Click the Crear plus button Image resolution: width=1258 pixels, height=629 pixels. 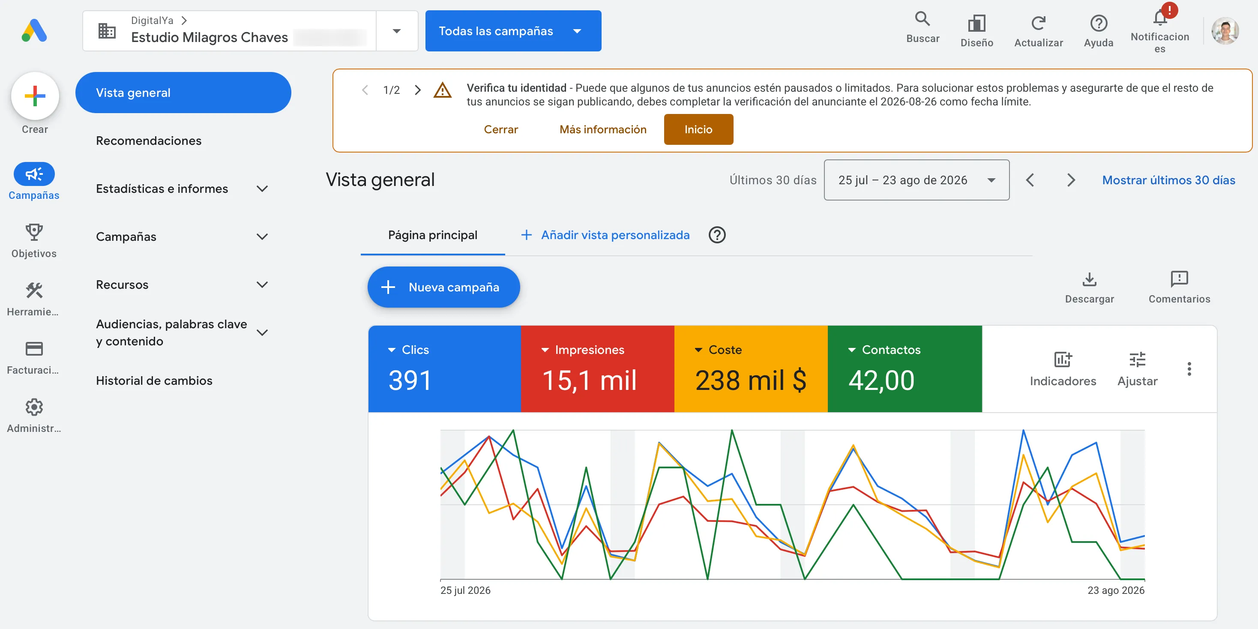point(35,96)
